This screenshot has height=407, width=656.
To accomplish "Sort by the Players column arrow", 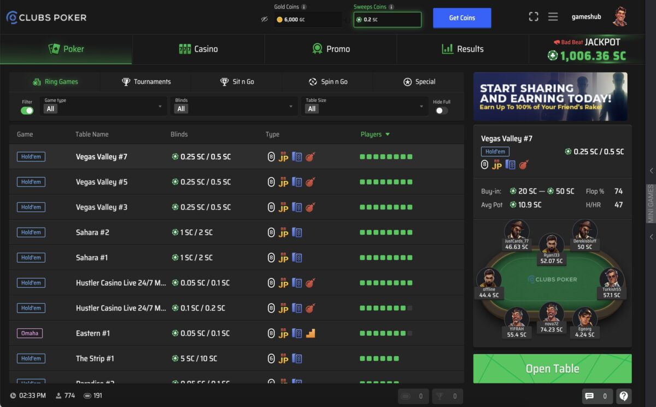I will (x=388, y=135).
